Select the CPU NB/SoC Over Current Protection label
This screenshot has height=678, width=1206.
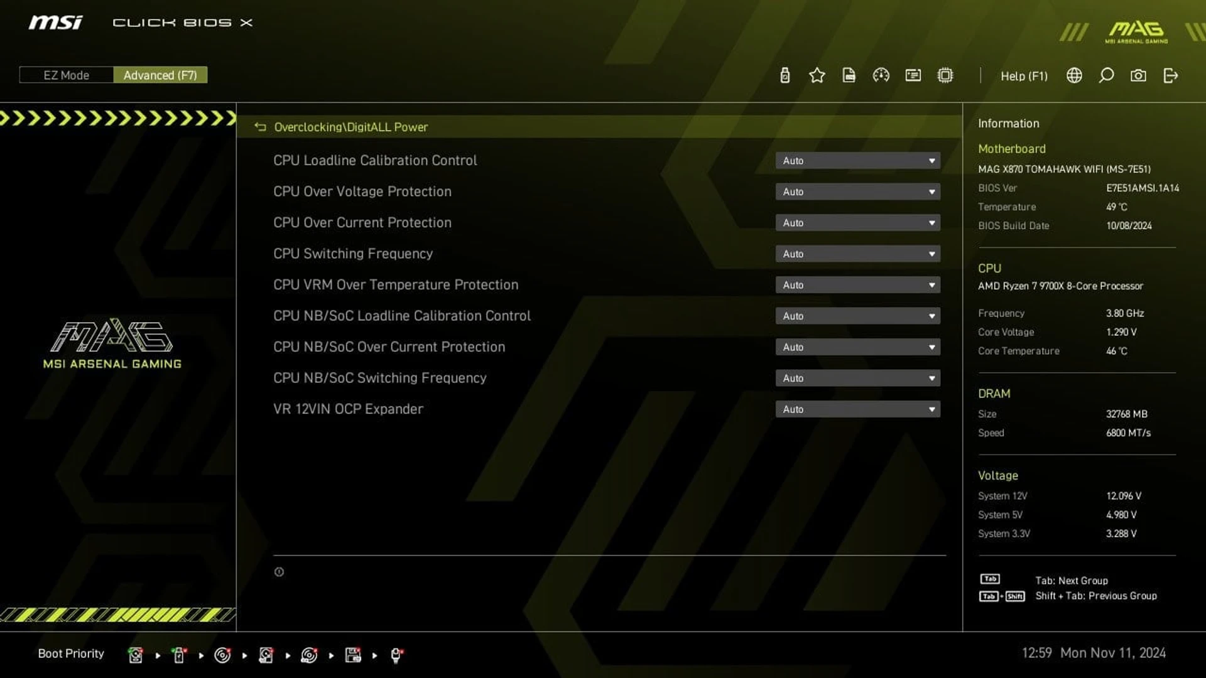coord(389,347)
